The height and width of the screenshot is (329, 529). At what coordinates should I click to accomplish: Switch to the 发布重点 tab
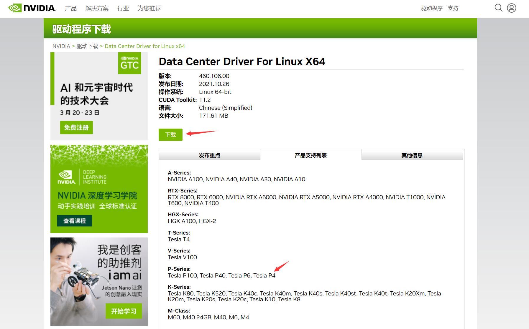tap(210, 155)
